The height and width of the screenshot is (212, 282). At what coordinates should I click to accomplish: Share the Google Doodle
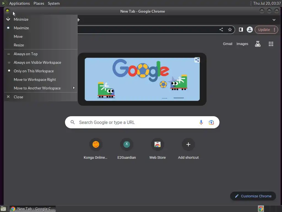197,60
